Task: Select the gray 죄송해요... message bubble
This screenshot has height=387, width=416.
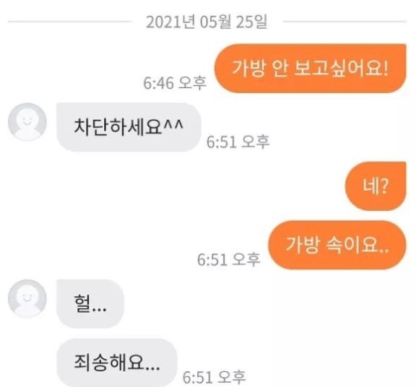Action: click(x=117, y=362)
